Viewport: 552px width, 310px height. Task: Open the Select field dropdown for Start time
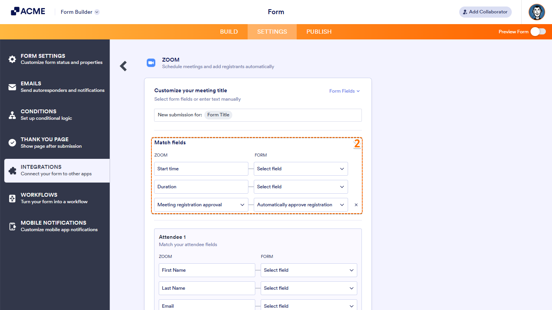301,168
